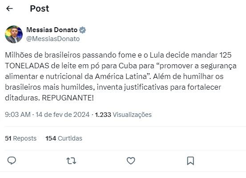Image resolution: width=246 pixels, height=178 pixels.
Task: Repost this post with the arrows icon
Action: point(71,161)
